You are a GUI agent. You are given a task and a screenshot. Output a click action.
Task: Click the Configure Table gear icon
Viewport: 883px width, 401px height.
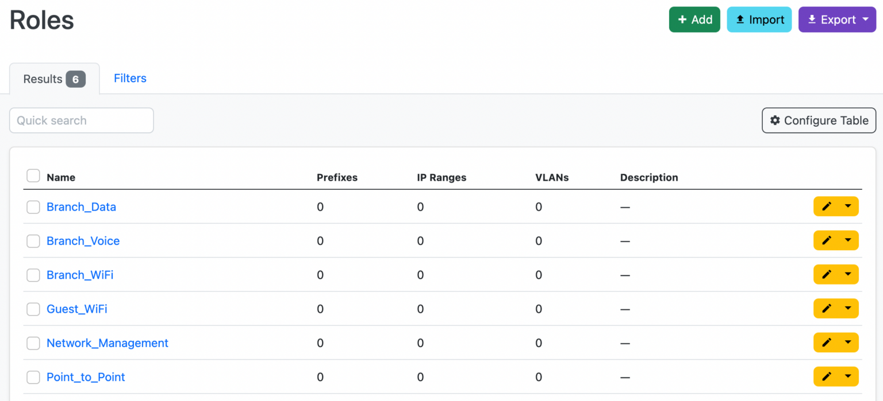pyautogui.click(x=775, y=120)
